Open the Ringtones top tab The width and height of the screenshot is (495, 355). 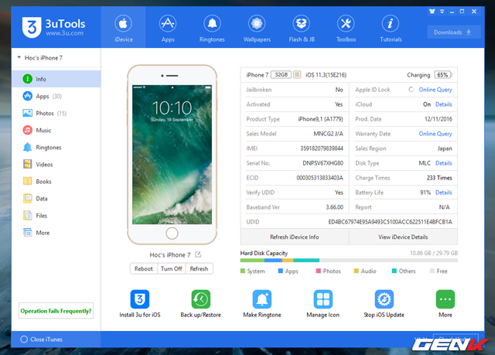[x=212, y=27]
